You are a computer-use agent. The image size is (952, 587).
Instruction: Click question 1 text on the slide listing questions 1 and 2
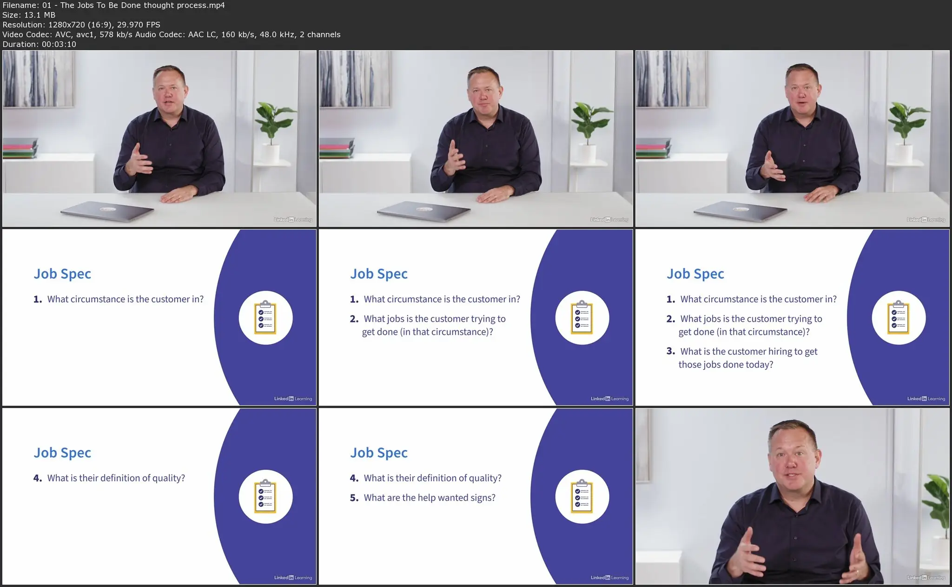coord(442,299)
